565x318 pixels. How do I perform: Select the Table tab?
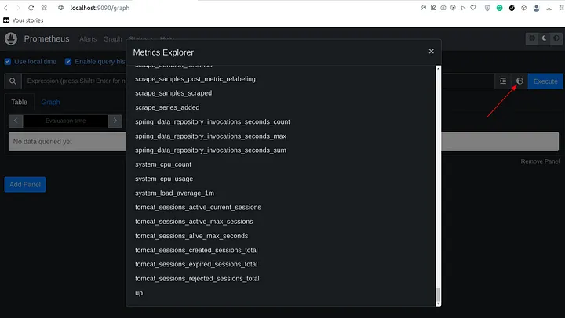pos(19,102)
